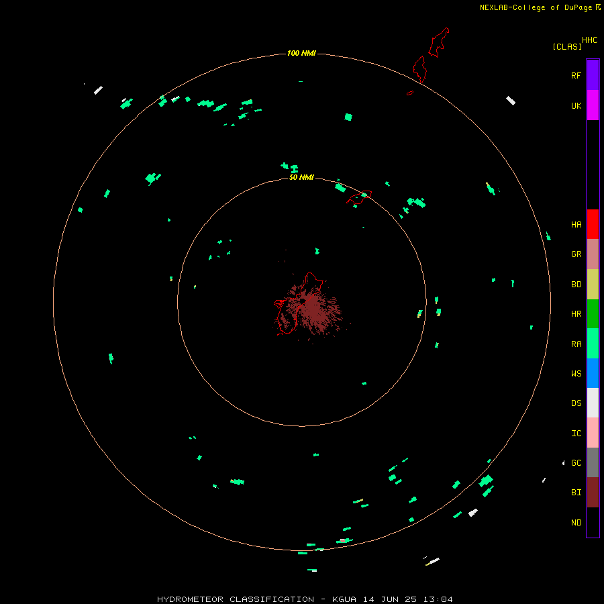This screenshot has width=604, height=604.
Task: Select the BI brown legend swatch
Action: 593,493
